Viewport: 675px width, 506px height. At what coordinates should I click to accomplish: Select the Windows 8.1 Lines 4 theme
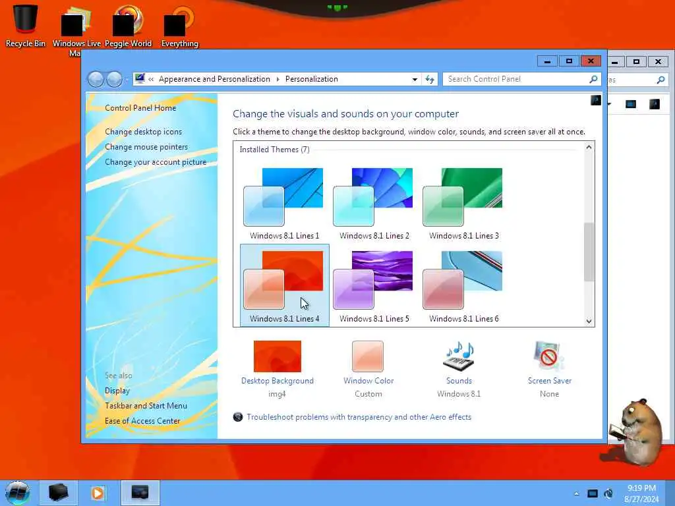pyautogui.click(x=285, y=286)
